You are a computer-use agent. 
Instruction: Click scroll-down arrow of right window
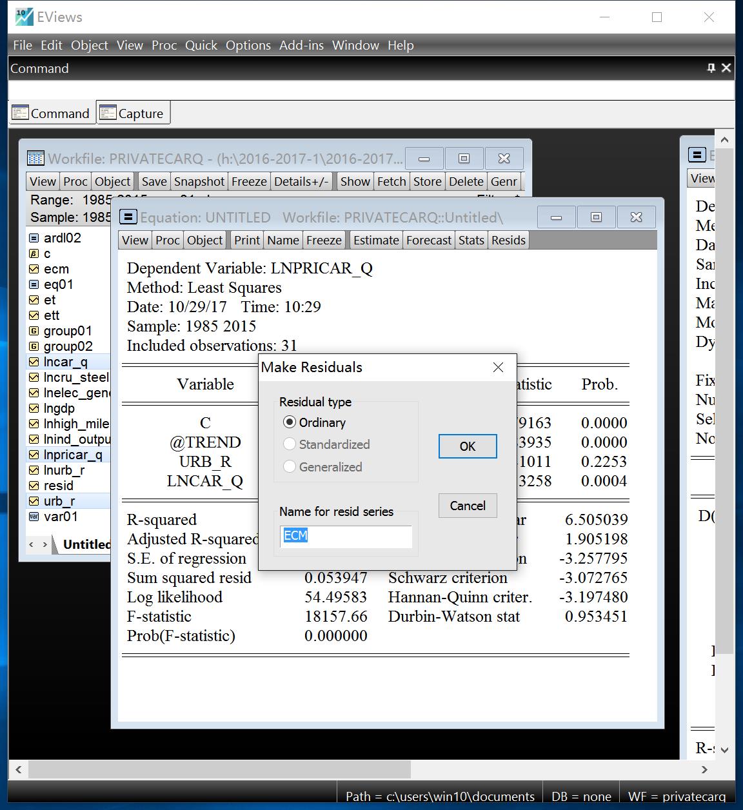point(724,749)
